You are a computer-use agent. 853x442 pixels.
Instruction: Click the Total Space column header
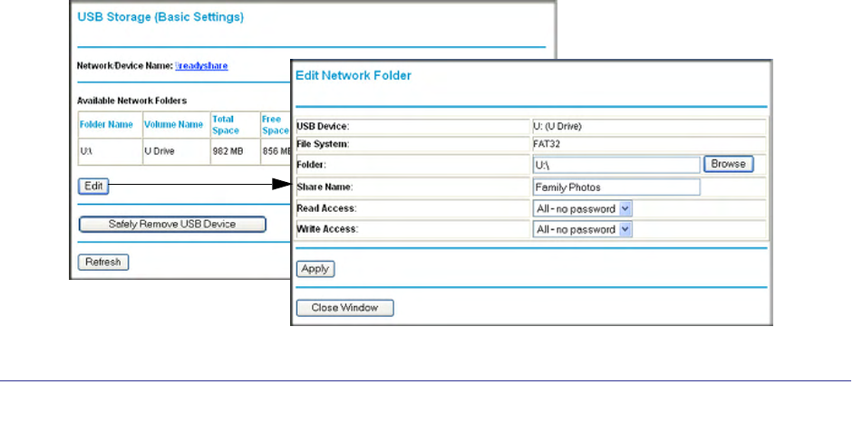click(226, 124)
